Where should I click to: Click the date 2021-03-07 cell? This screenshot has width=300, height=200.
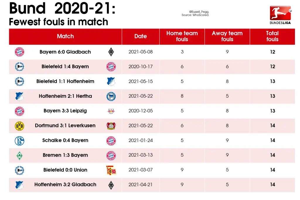pyautogui.click(x=141, y=170)
